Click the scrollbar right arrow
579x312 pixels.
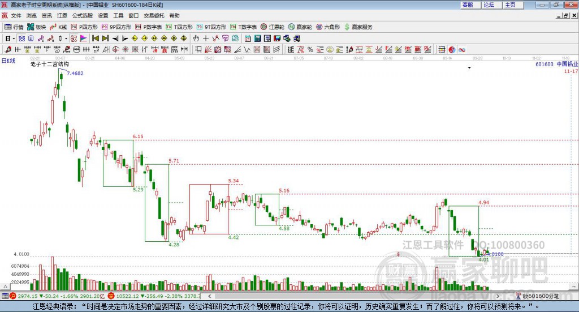498,296
